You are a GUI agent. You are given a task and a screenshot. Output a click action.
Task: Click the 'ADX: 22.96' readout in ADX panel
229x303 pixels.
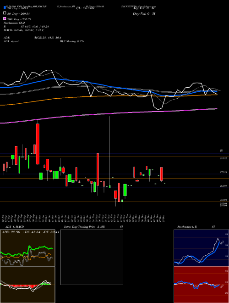(11, 232)
